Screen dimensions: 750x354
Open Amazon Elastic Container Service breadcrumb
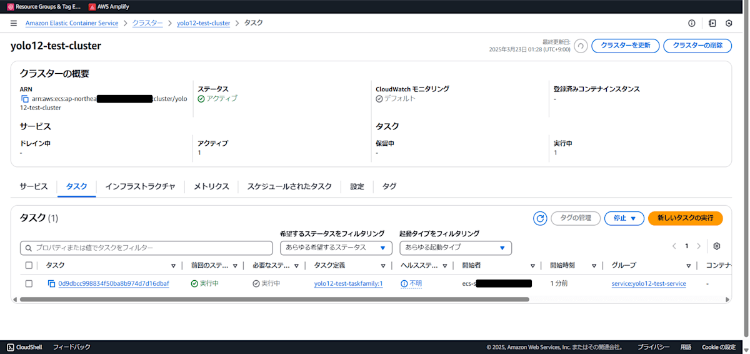tap(72, 23)
